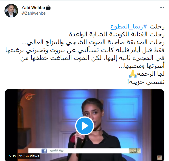The width and height of the screenshot is (169, 161).
Task: Click the line mentioning الفنانة الكويتية
Action: pyautogui.click(x=117, y=34)
